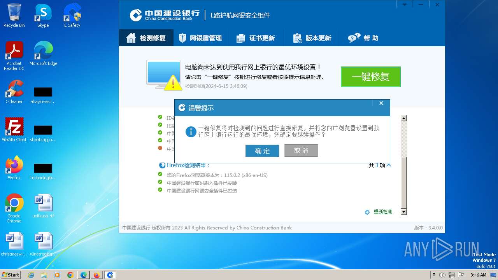Select sheetsuppo... desktop item
The image size is (498, 280).
coord(43,134)
